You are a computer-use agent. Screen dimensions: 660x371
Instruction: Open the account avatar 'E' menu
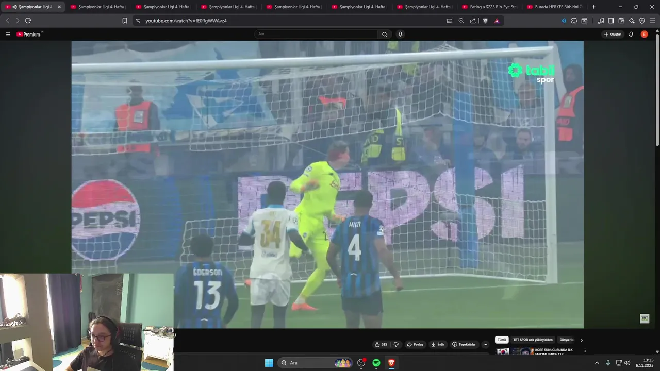click(644, 35)
